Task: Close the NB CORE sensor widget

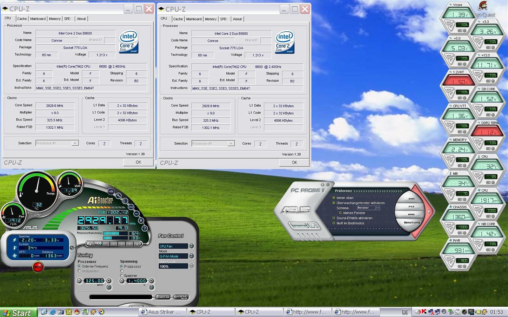Action: 493,250
